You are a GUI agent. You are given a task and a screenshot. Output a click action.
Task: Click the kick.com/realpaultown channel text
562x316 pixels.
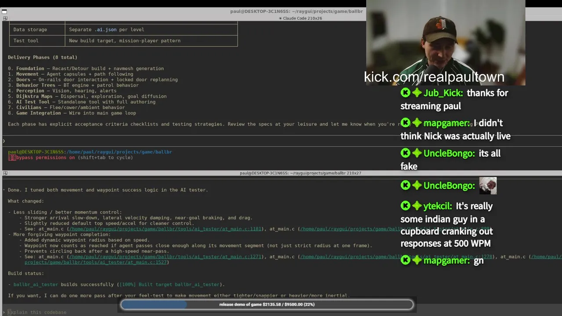(434, 77)
